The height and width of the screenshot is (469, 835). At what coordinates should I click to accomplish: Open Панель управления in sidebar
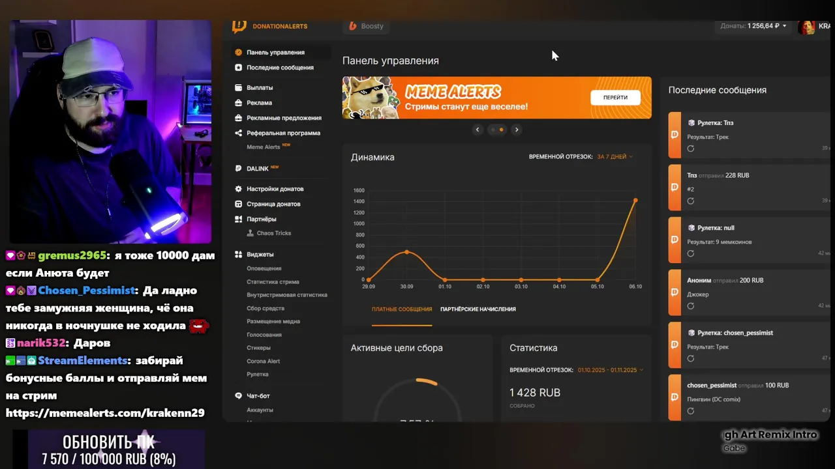point(275,52)
